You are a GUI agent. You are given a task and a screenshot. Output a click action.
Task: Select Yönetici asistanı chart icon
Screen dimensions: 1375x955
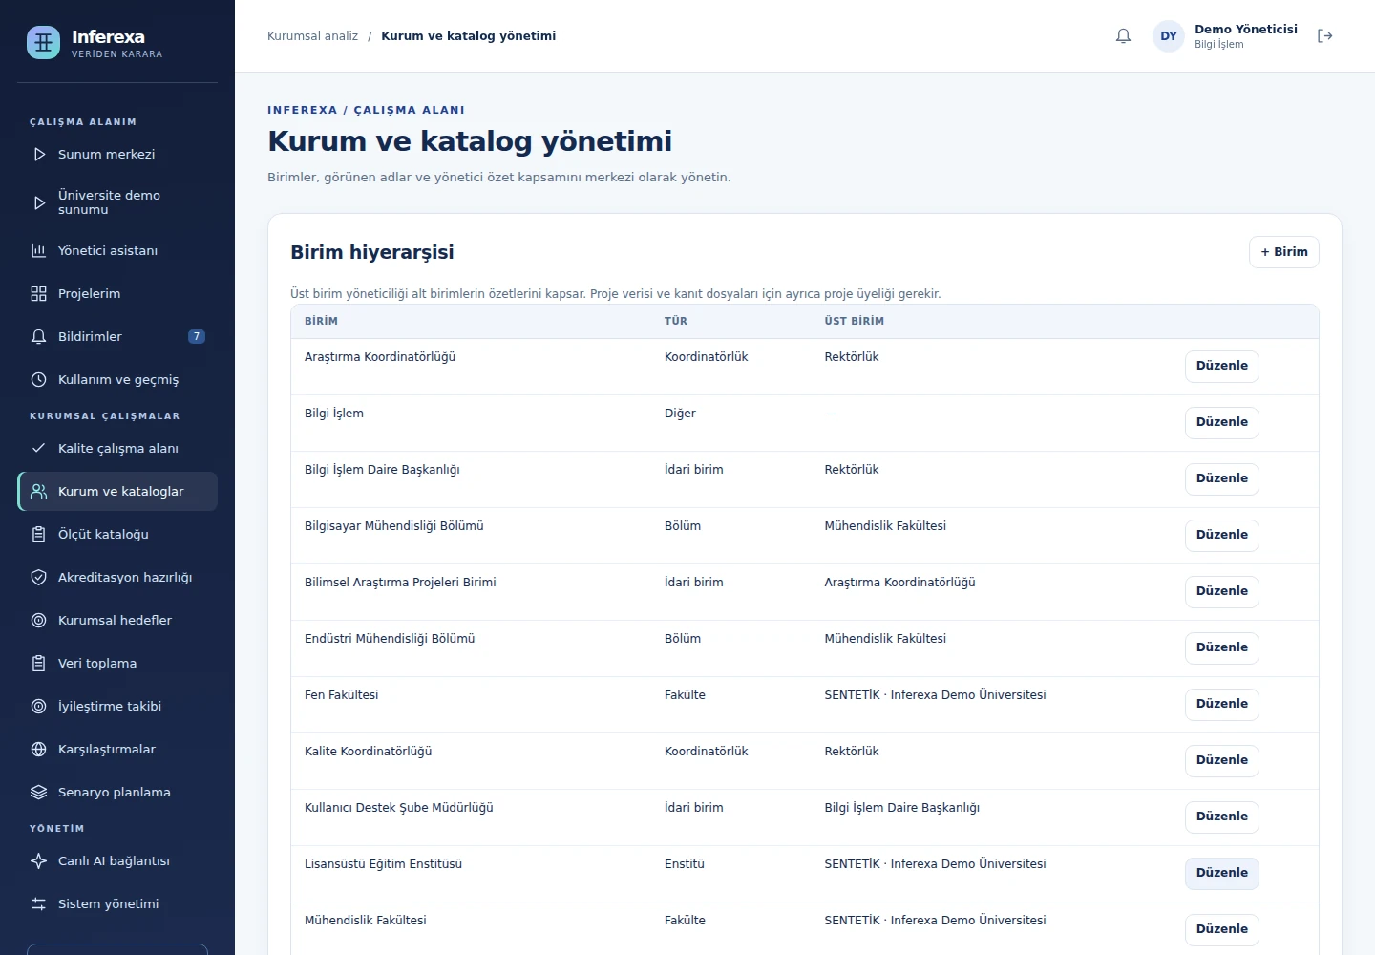click(x=39, y=250)
